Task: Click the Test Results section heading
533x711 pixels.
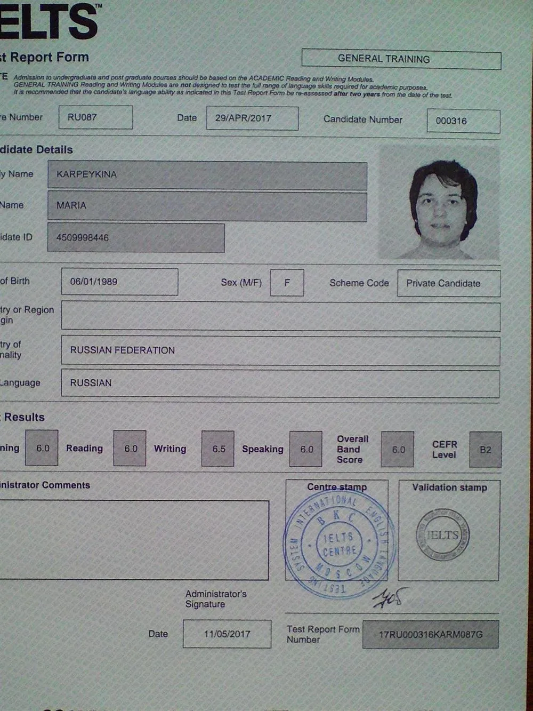Action: pos(22,417)
